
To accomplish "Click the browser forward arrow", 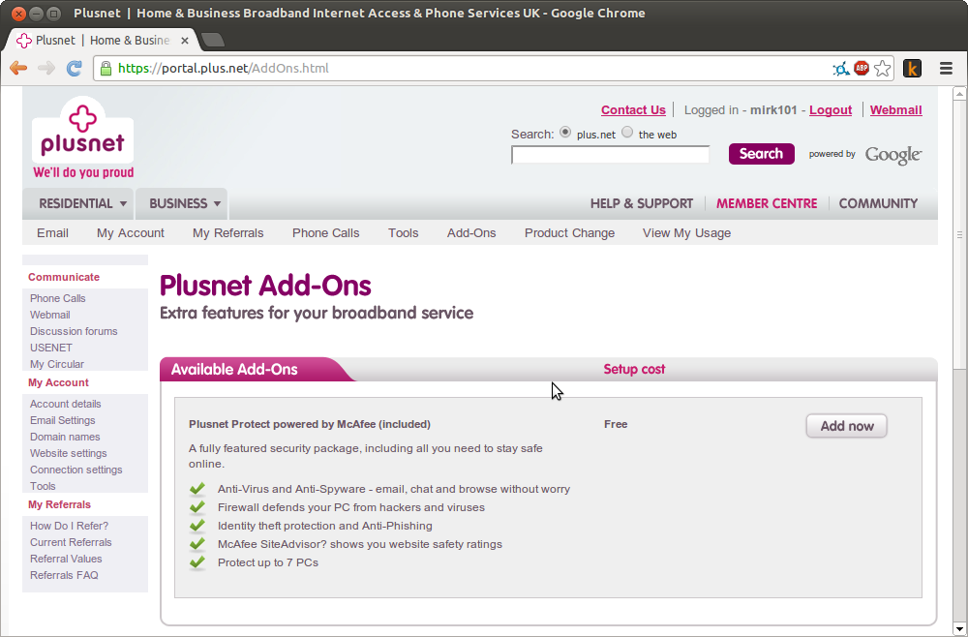I will pyautogui.click(x=46, y=68).
